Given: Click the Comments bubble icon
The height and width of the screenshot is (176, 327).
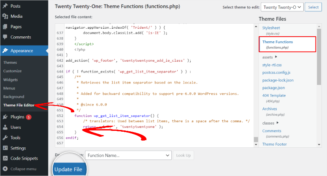Looking at the screenshot, I should [x=5, y=37].
